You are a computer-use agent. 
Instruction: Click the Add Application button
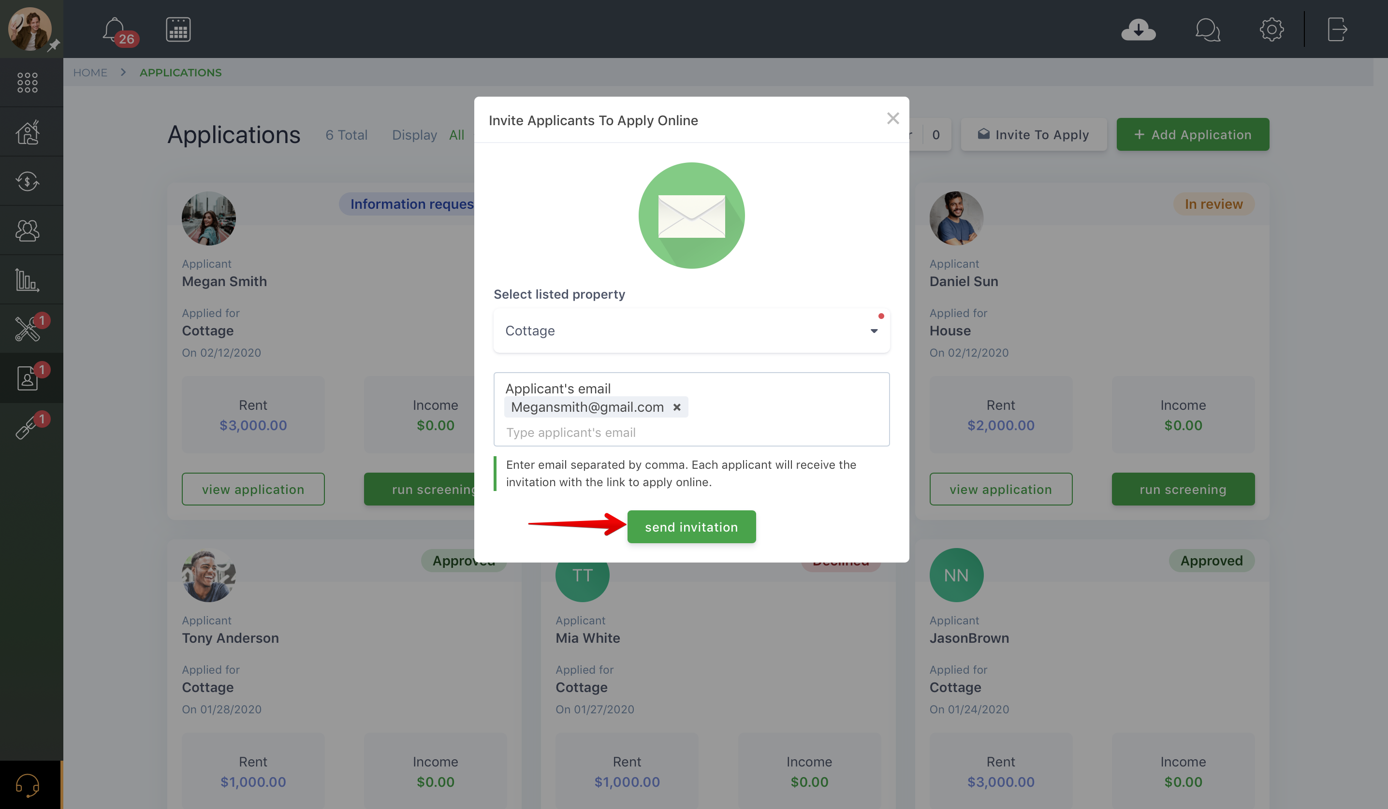(x=1193, y=134)
